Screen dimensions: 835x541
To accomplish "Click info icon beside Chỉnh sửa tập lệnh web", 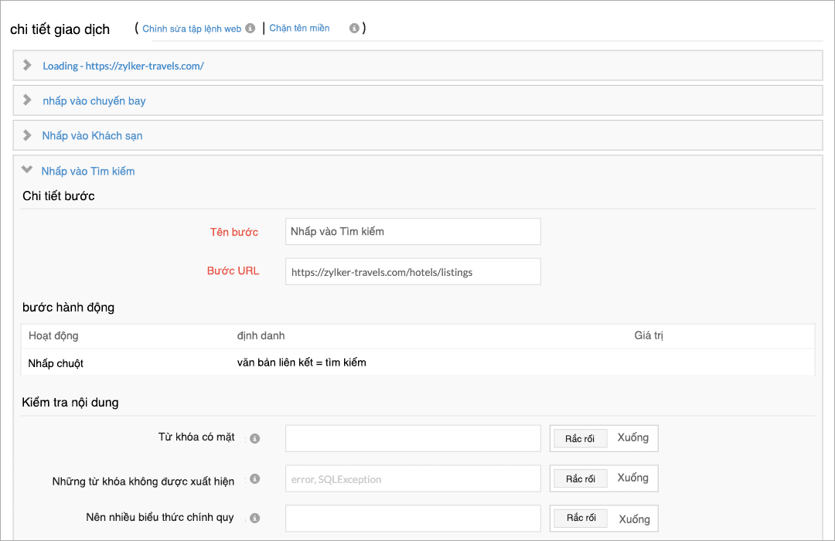I will (x=249, y=27).
